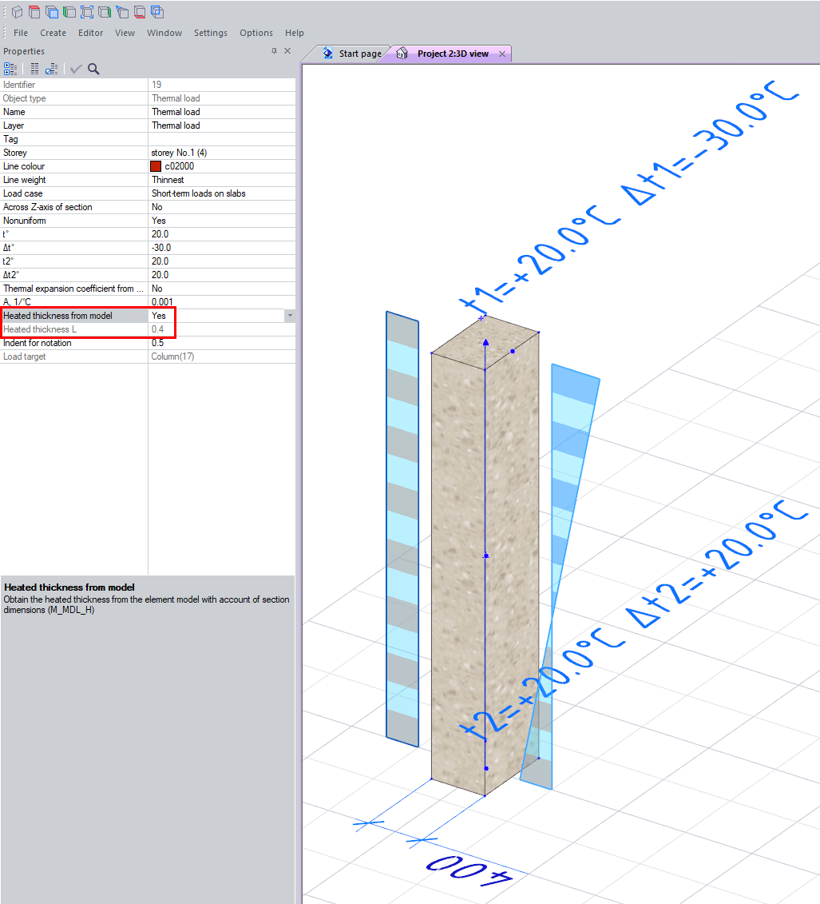Switch Properties to categorized view icon
This screenshot has width=820, height=904.
(x=10, y=69)
